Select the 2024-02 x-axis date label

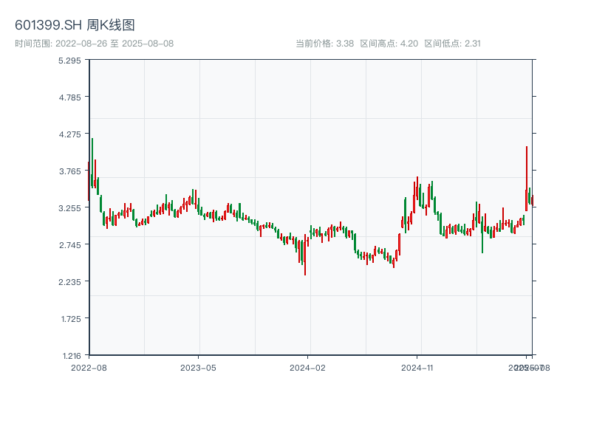click(307, 367)
